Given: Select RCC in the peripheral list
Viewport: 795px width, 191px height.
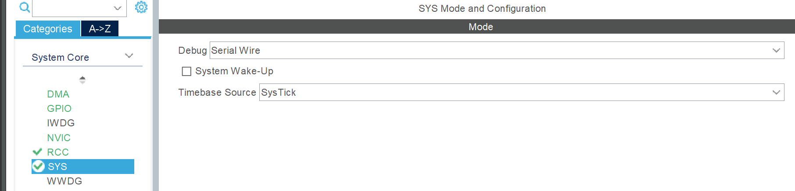Looking at the screenshot, I should click(x=58, y=152).
